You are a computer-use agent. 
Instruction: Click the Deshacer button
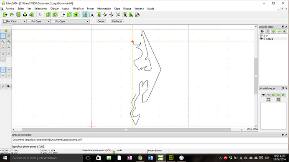point(117,21)
